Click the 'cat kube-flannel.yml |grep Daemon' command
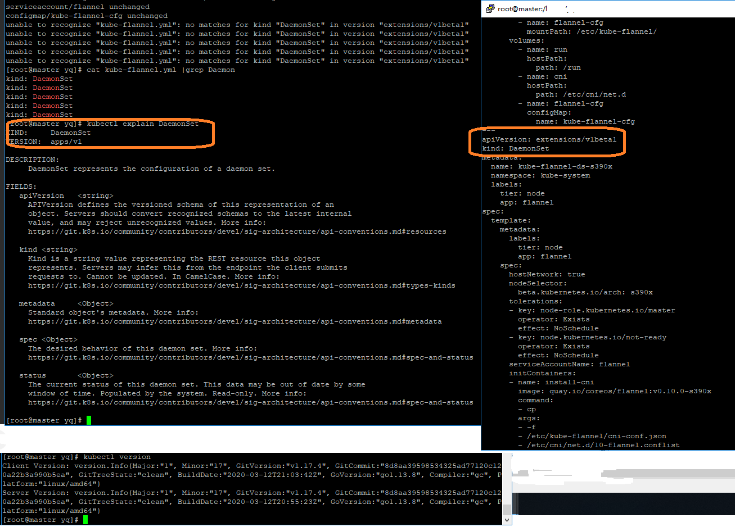The height and width of the screenshot is (527, 735). [161, 70]
